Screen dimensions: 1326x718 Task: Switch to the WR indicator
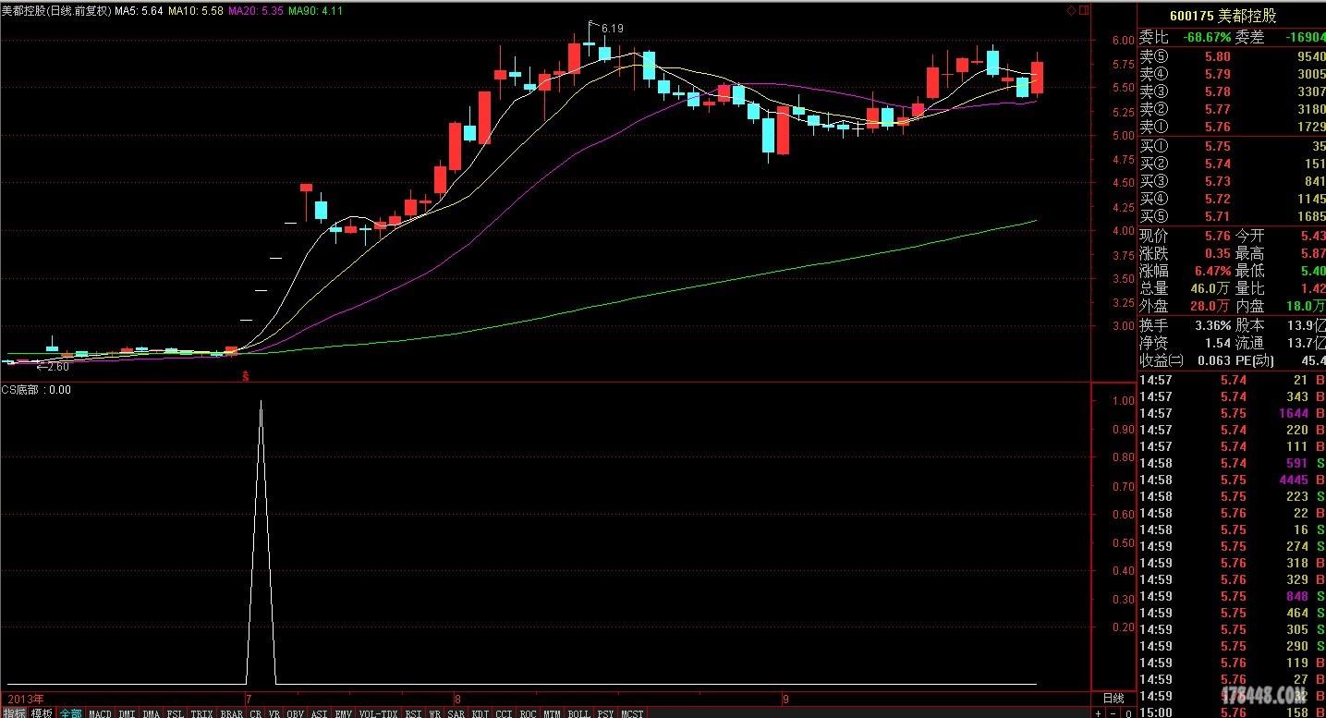[434, 713]
